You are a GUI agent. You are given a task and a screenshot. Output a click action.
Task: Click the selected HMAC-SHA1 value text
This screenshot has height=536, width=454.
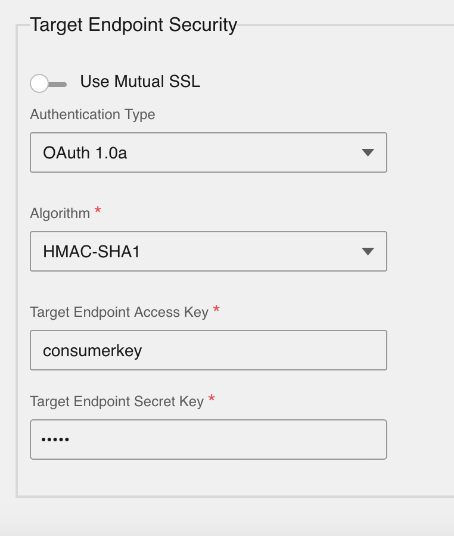click(x=91, y=252)
